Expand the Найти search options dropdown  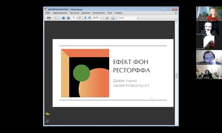click(x=137, y=18)
